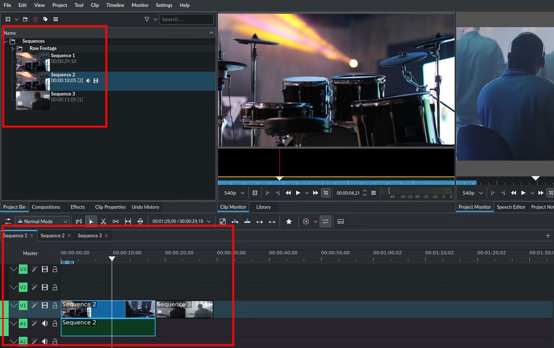Click the delete clip trash icon

click(x=35, y=19)
